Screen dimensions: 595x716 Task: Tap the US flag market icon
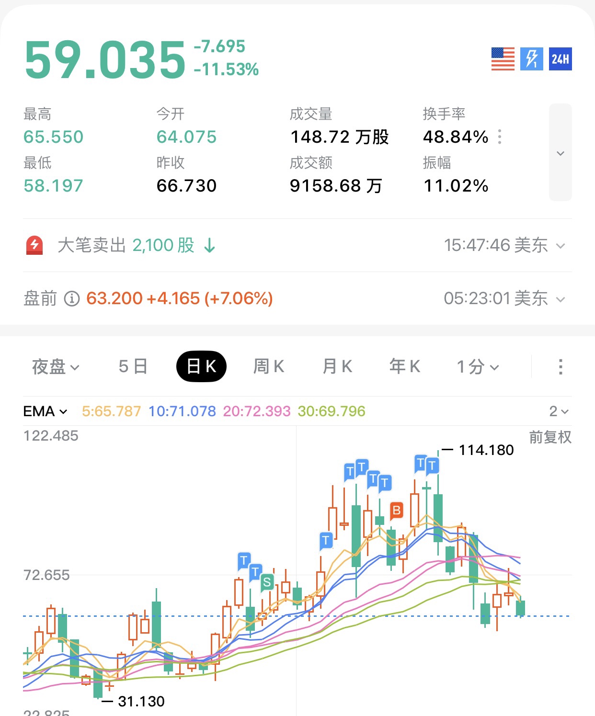[503, 59]
